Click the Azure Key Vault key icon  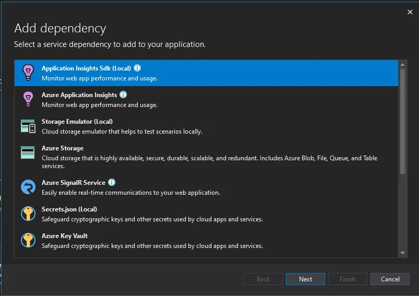[x=28, y=240]
